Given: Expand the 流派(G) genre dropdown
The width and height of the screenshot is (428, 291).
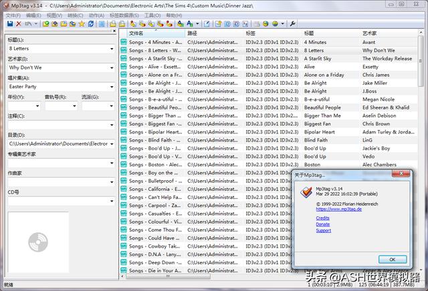Looking at the screenshot, I should click(112, 105).
